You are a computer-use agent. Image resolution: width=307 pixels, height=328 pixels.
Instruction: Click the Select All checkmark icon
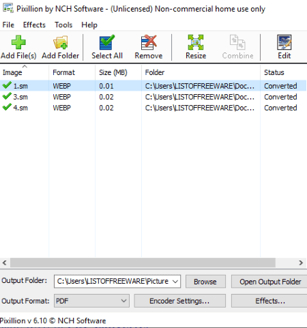coord(107,42)
